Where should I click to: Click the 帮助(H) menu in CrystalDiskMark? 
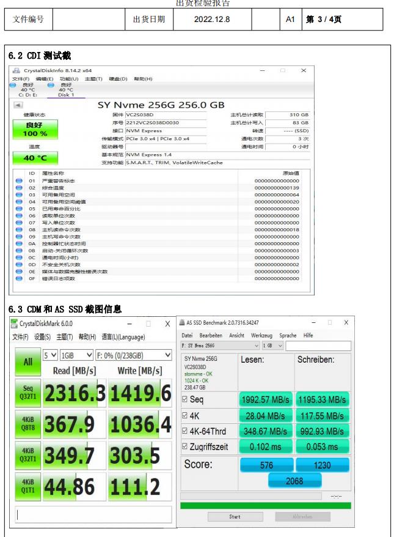tap(87, 337)
